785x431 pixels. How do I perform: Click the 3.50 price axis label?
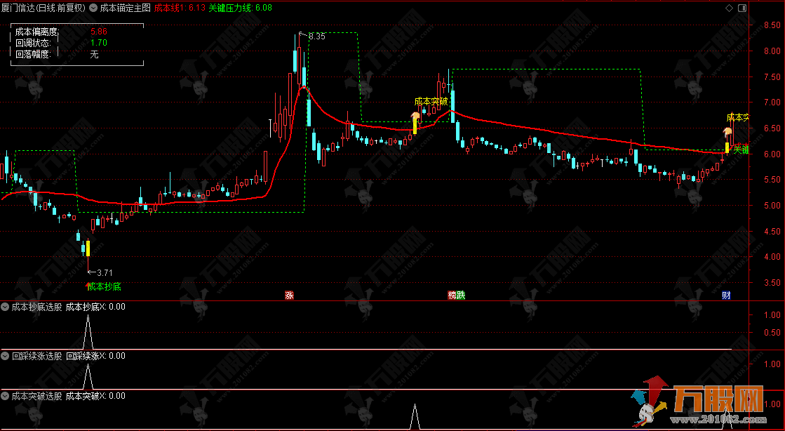coord(772,283)
